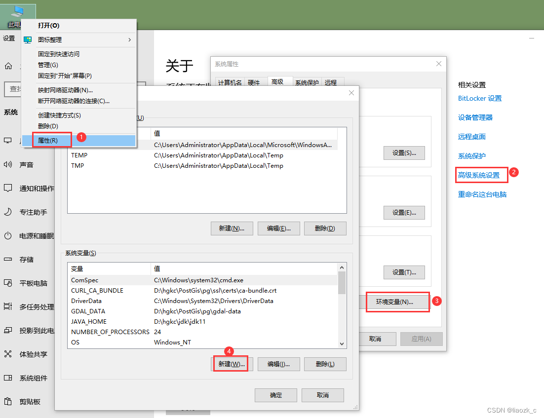Select the CURL_CA_BUNDLE system variable row
Viewport: 544px width, 418px height.
coord(203,290)
